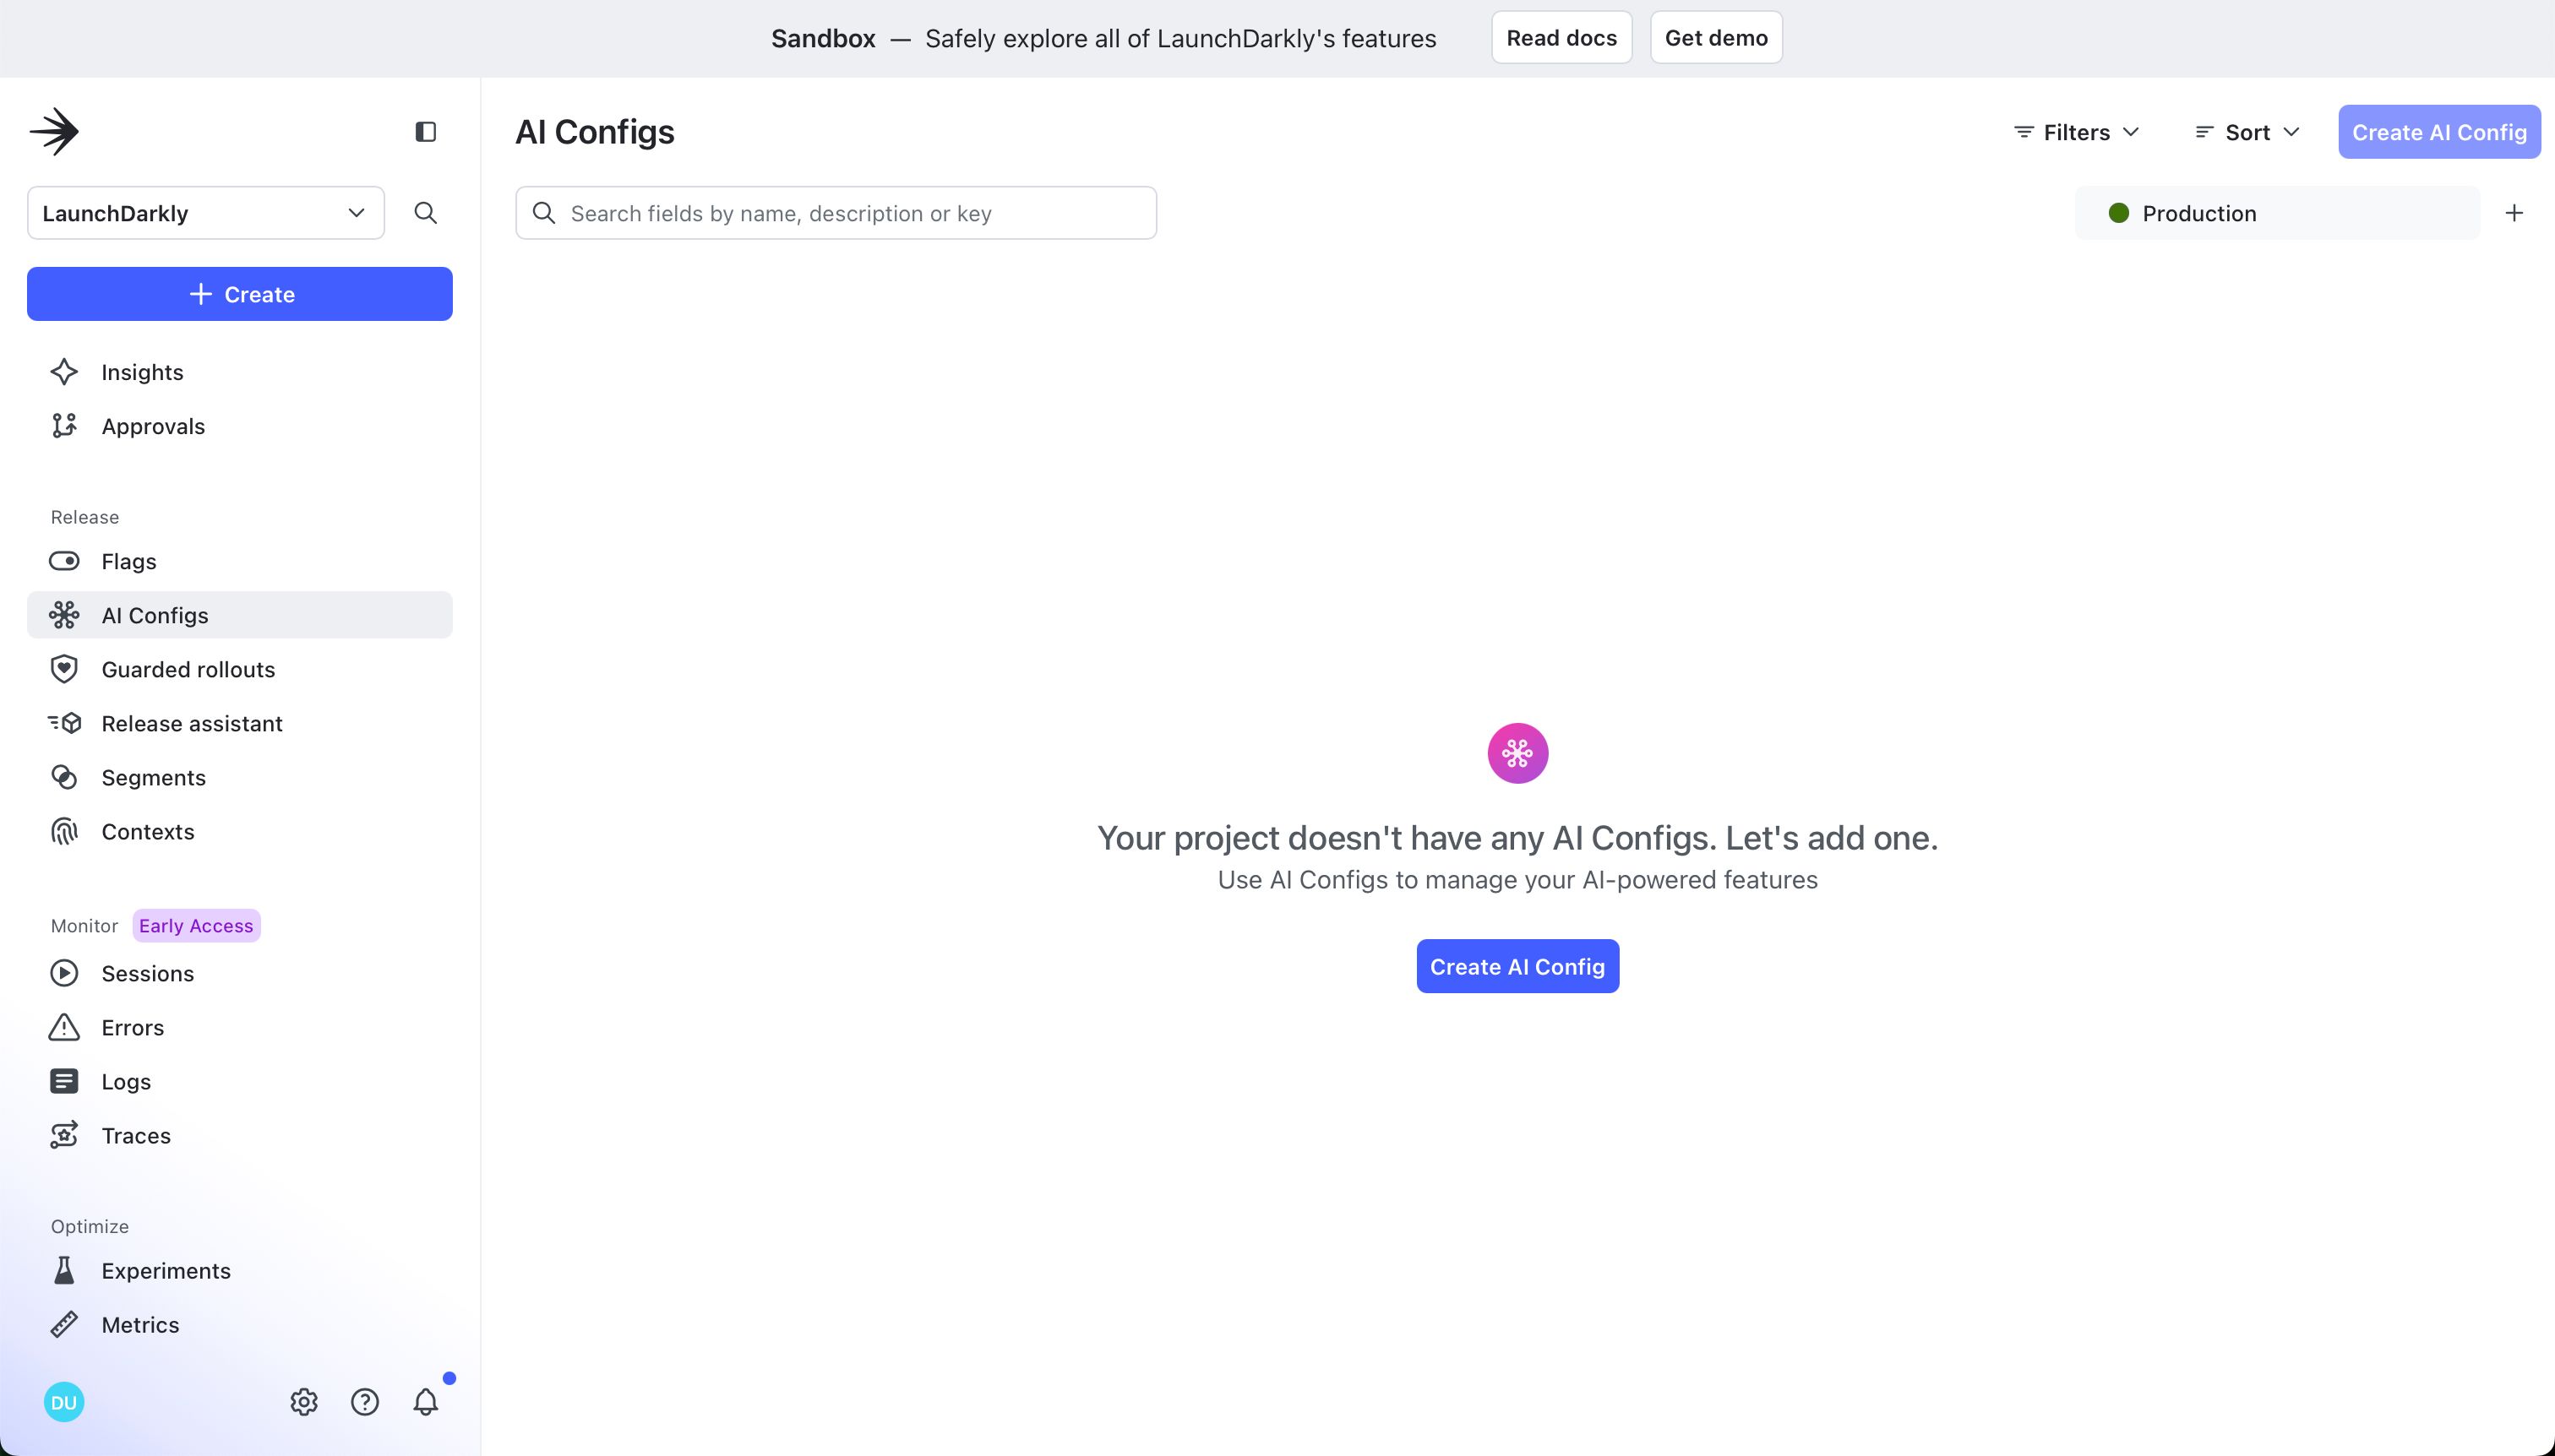Click the Metrics ruler icon
This screenshot has height=1456, width=2555.
pos(64,1324)
